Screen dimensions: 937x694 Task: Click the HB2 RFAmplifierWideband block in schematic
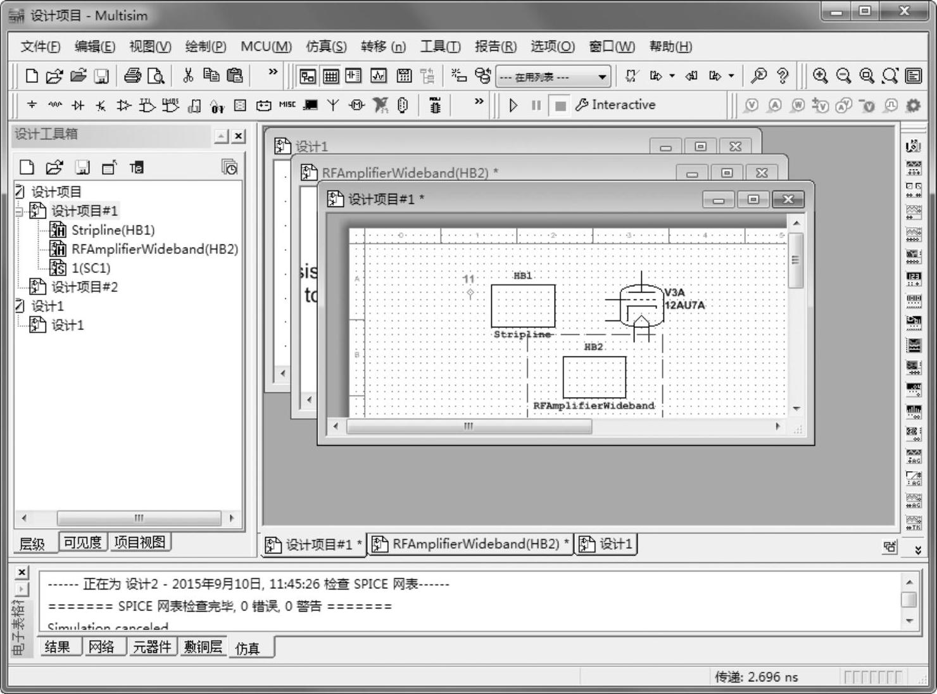click(x=594, y=377)
